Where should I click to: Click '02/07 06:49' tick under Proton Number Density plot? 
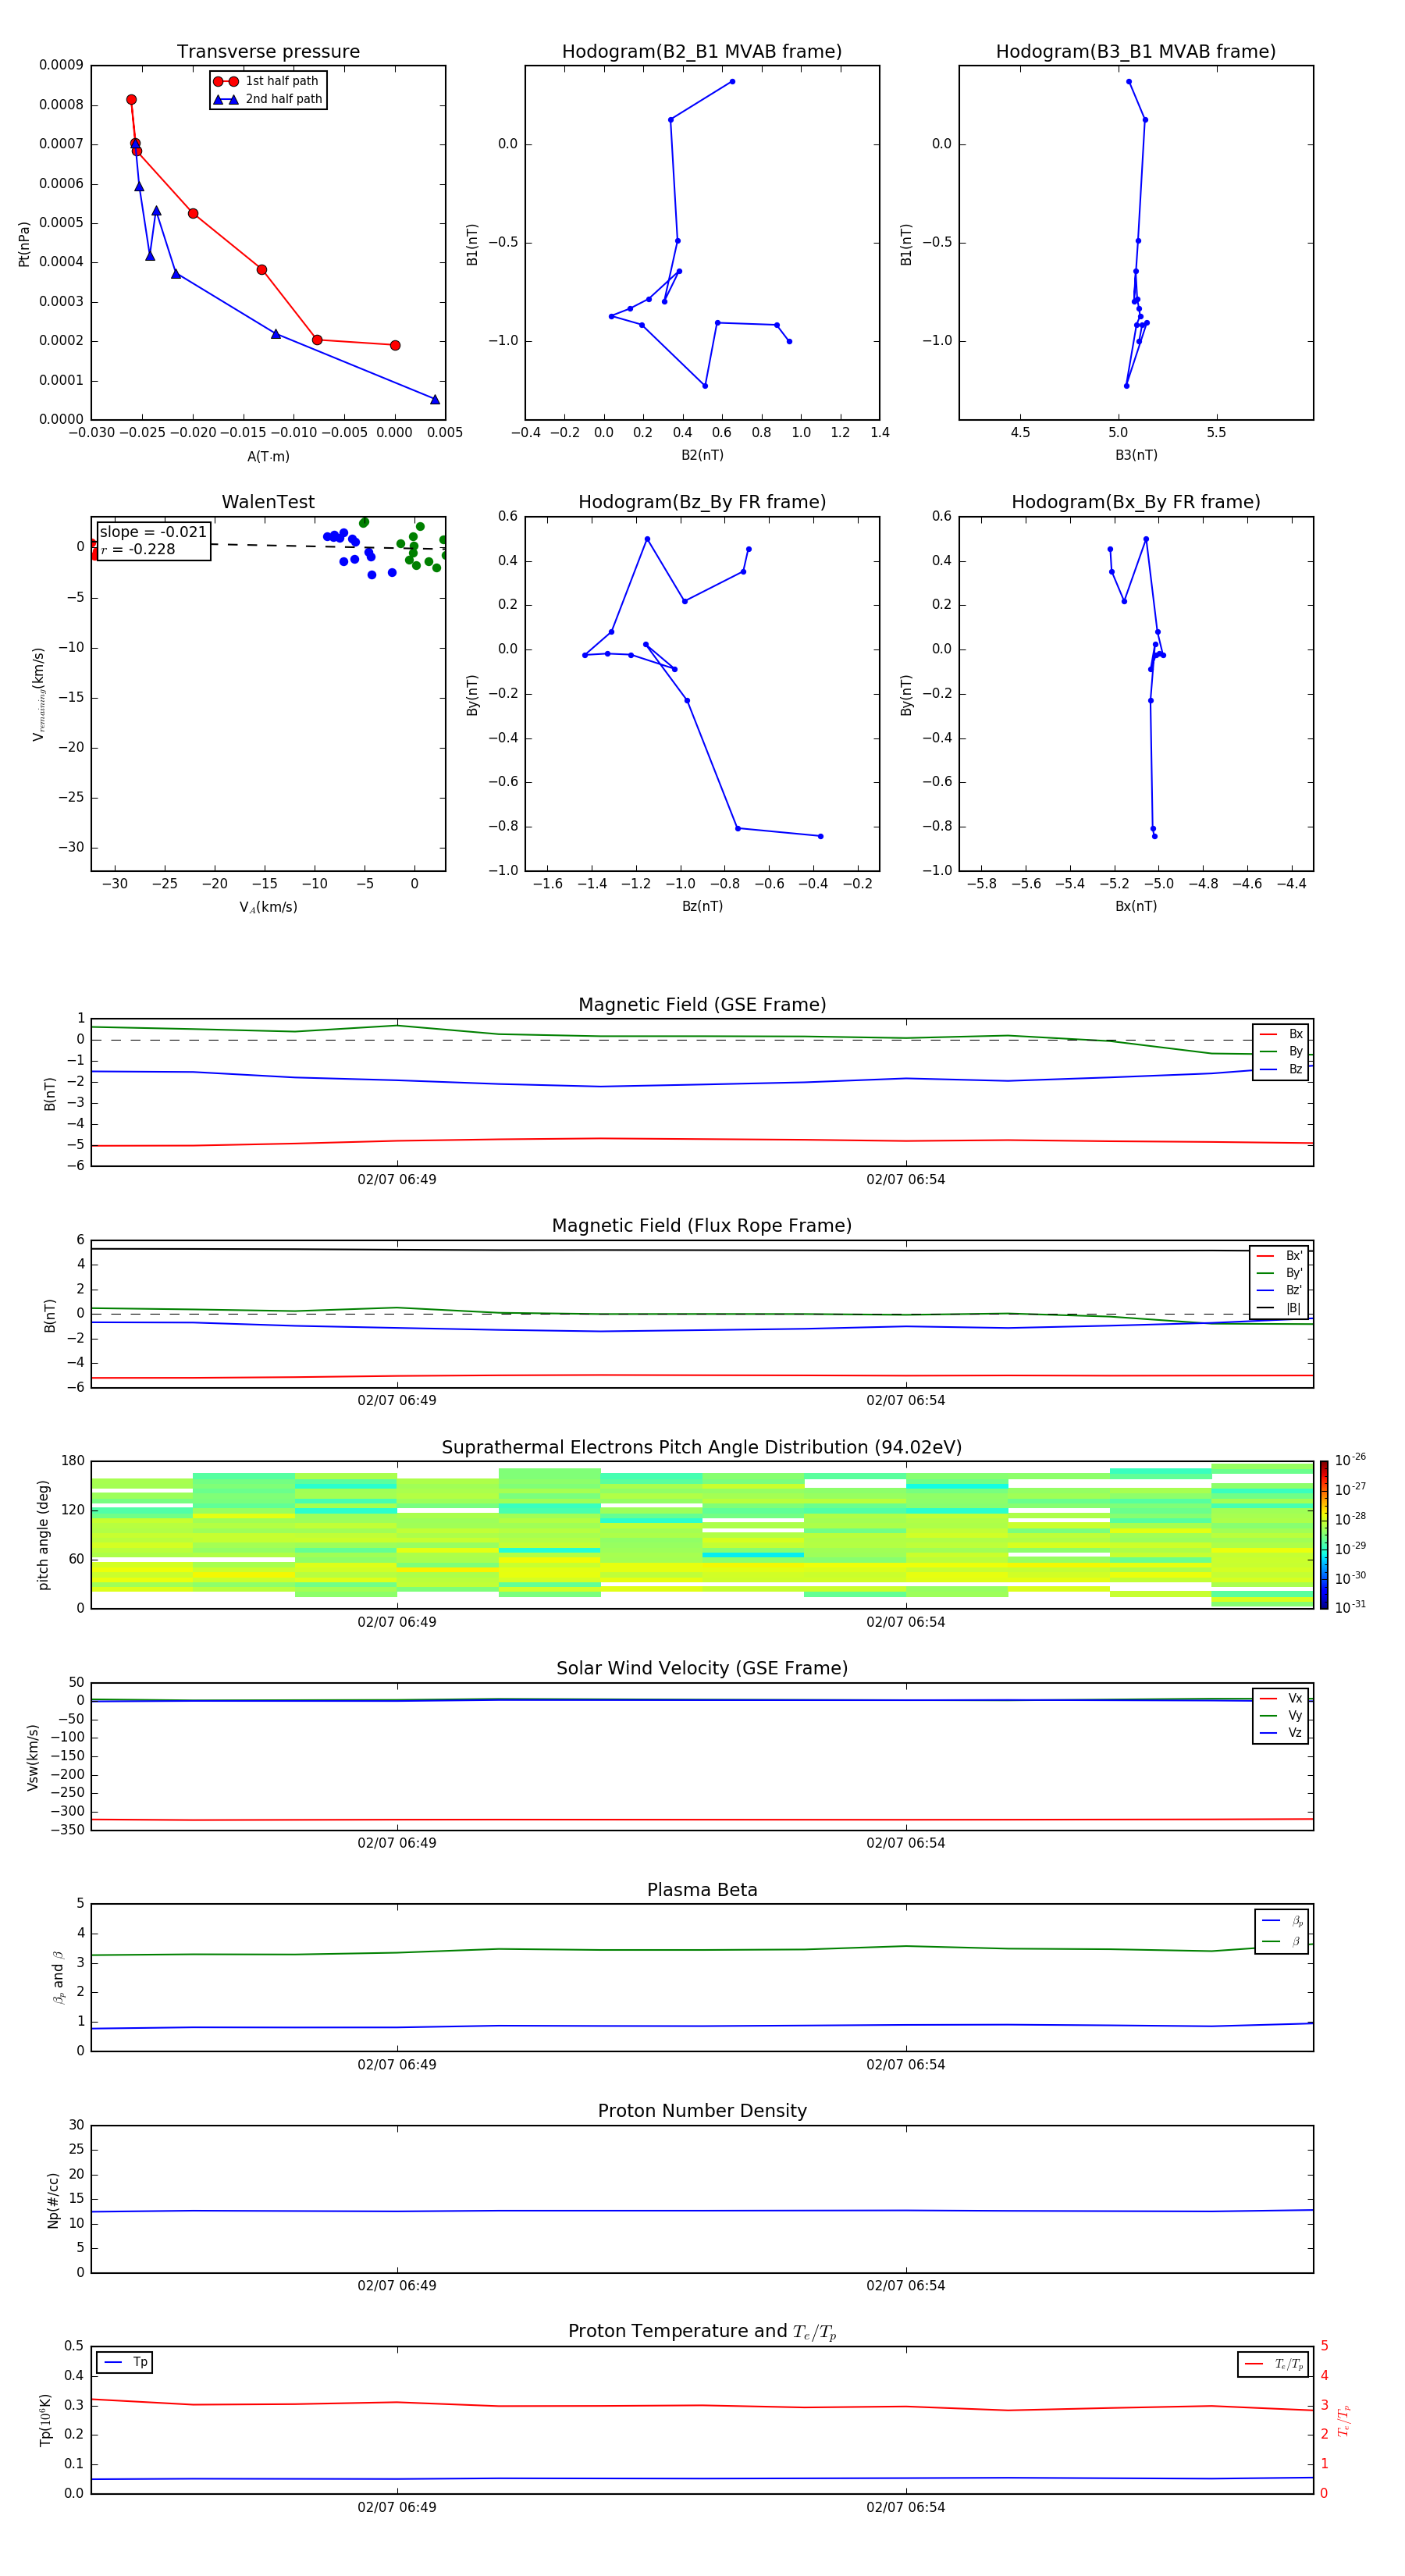(x=397, y=2286)
